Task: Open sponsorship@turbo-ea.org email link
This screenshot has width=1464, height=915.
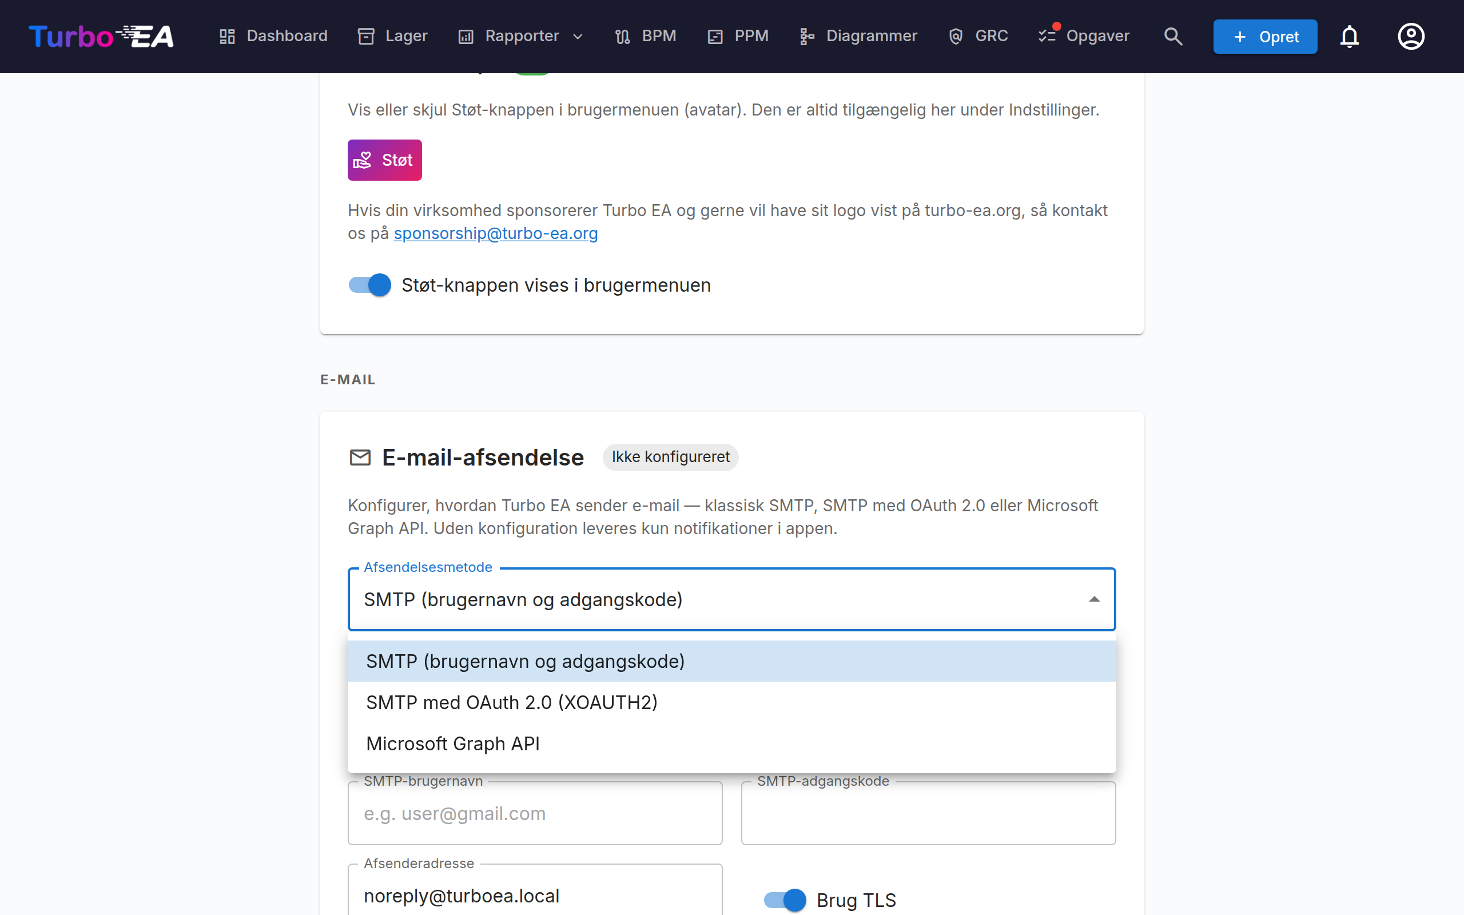Action: [495, 233]
